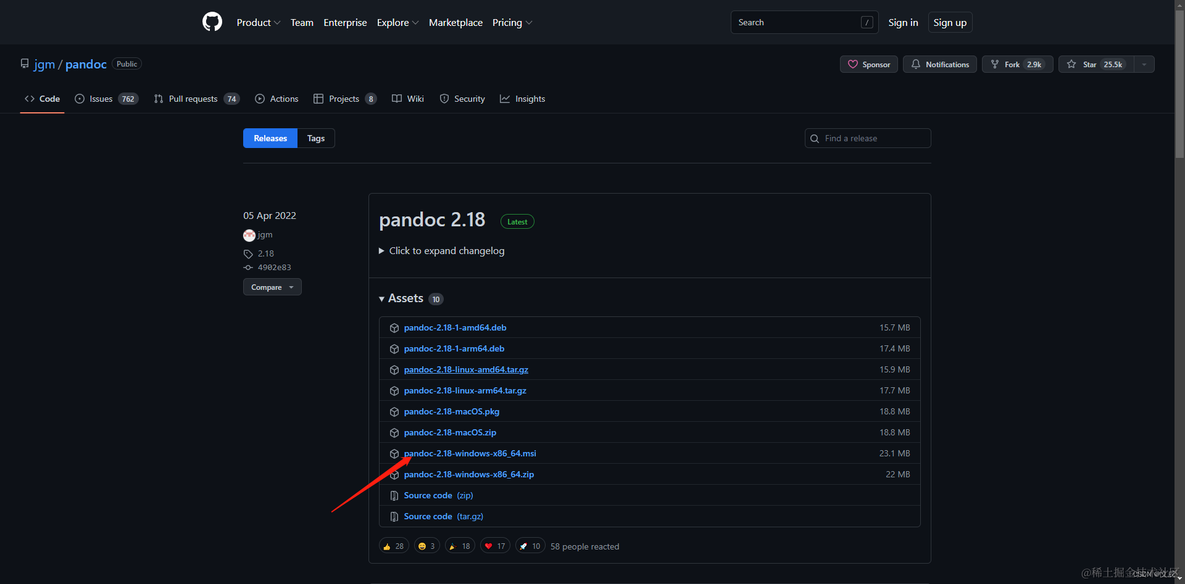This screenshot has height=584, width=1185.
Task: Click the Marketplace nav link
Action: click(455, 22)
